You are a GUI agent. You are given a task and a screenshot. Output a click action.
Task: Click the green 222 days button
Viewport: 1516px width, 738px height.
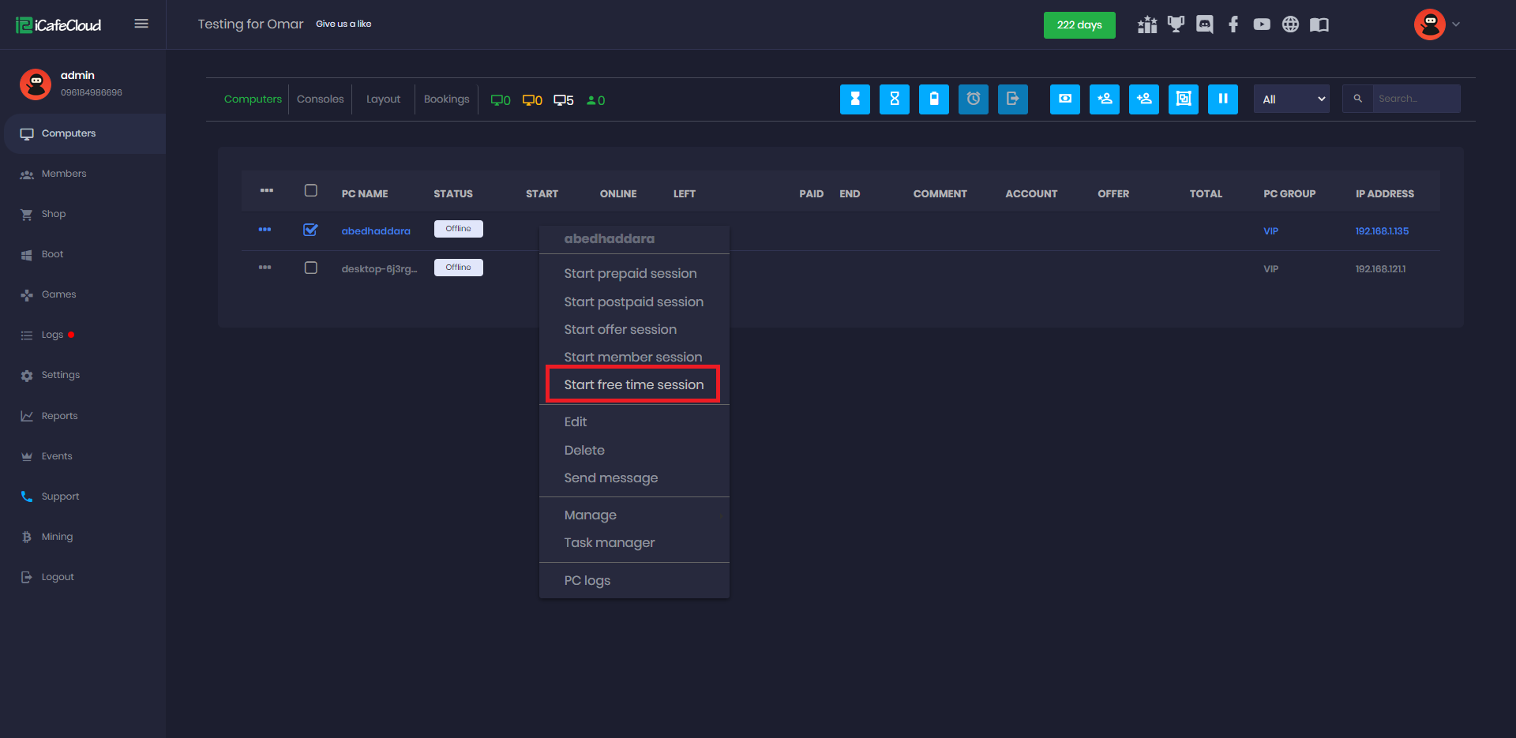tap(1079, 24)
